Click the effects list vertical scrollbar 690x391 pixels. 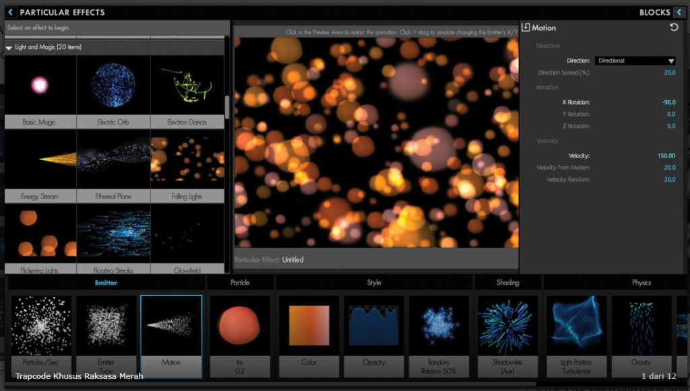pyautogui.click(x=227, y=107)
